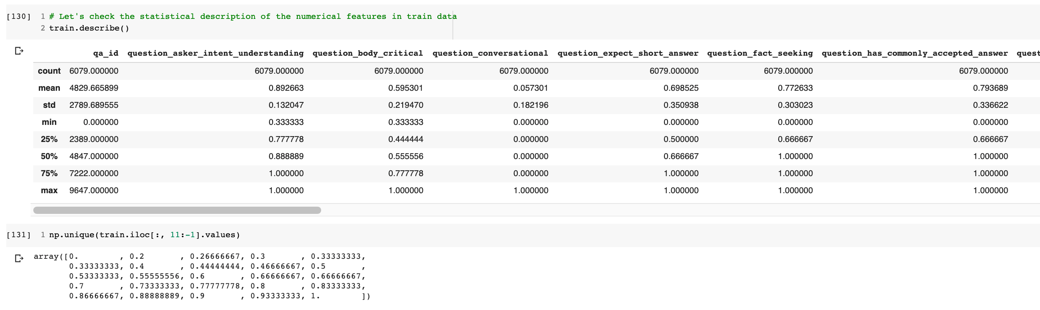Click the max row label

coord(49,190)
